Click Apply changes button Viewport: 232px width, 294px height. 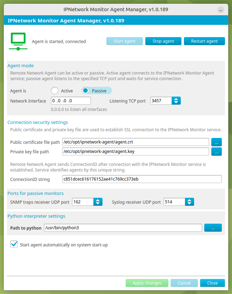147,283
